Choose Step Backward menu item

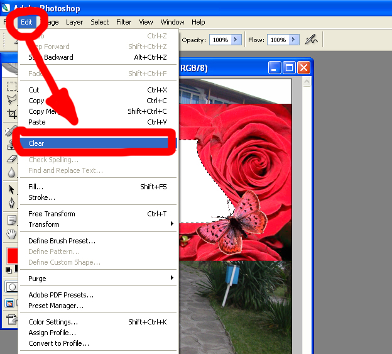pyautogui.click(x=98, y=57)
